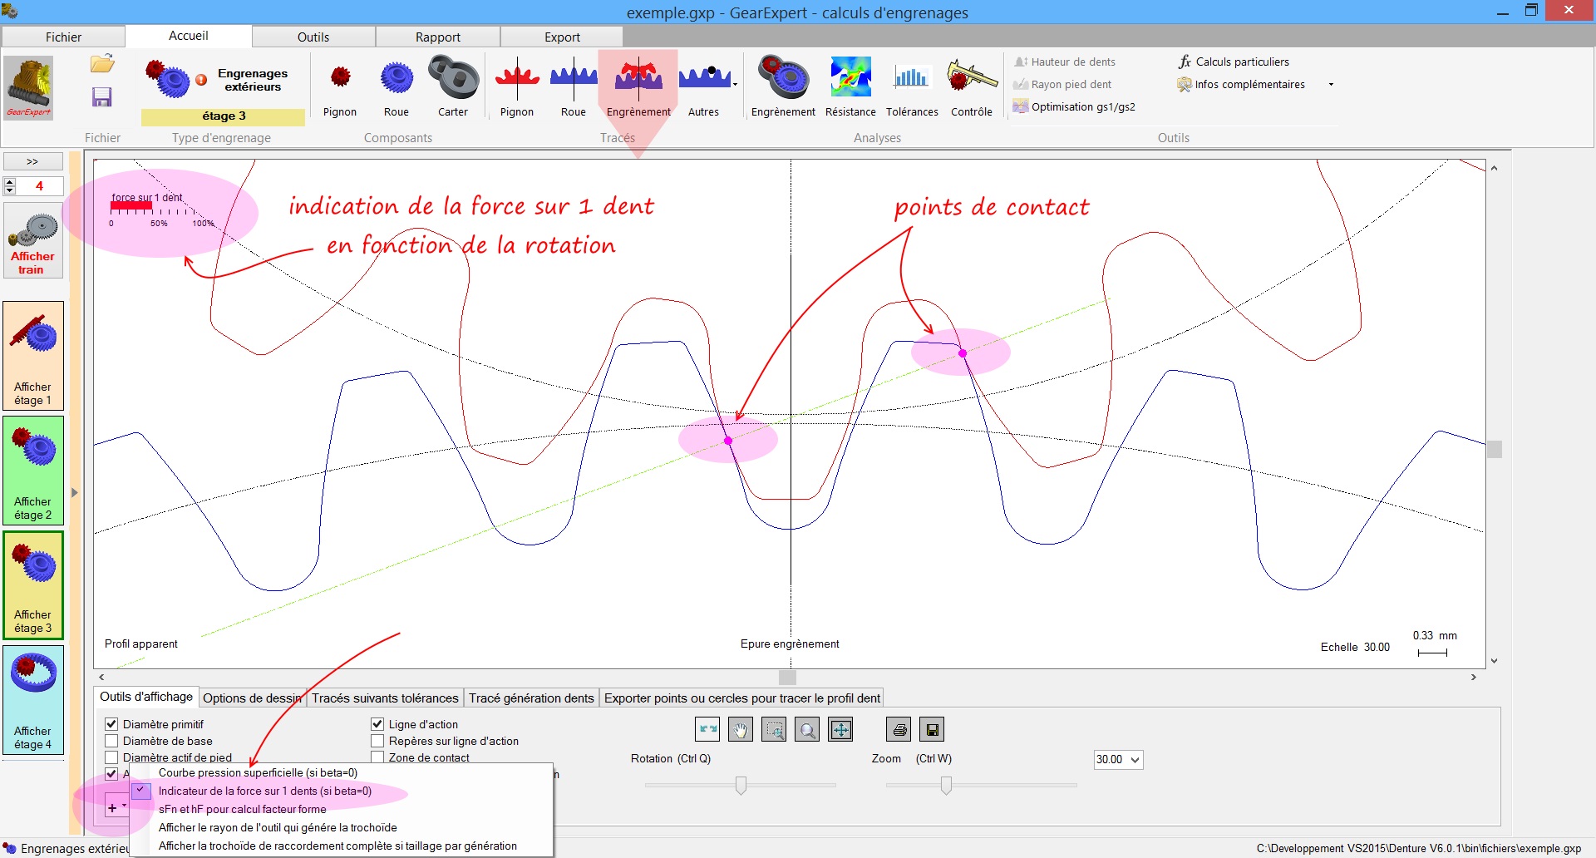This screenshot has width=1596, height=858.
Task: Select the zoom window tool
Action: tap(774, 730)
